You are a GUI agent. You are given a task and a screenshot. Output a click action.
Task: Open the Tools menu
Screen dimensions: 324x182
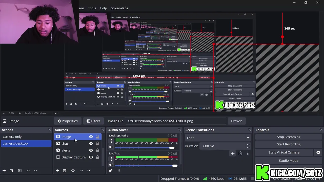92,8
